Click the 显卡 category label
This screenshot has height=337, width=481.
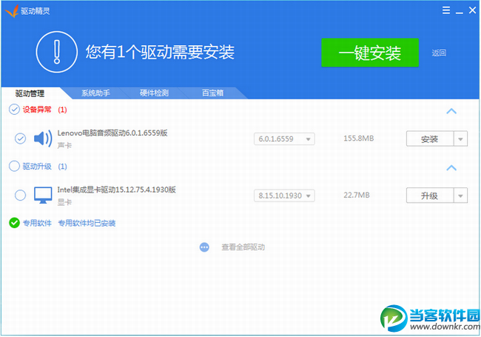pyautogui.click(x=64, y=202)
